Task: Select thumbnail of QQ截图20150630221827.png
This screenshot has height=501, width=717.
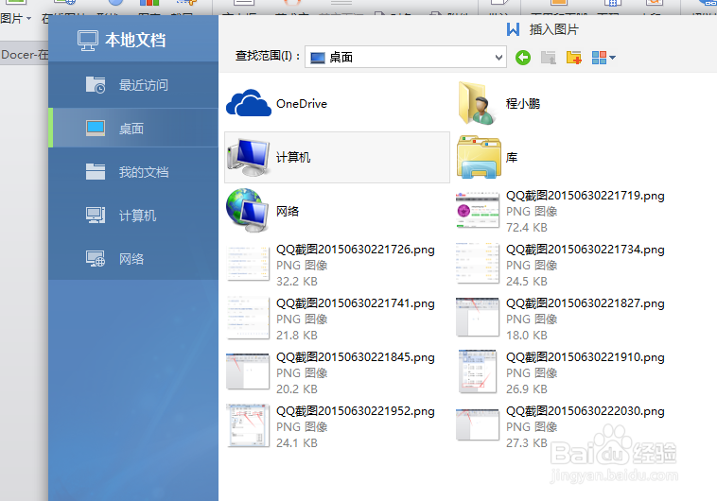Action: coord(478,317)
